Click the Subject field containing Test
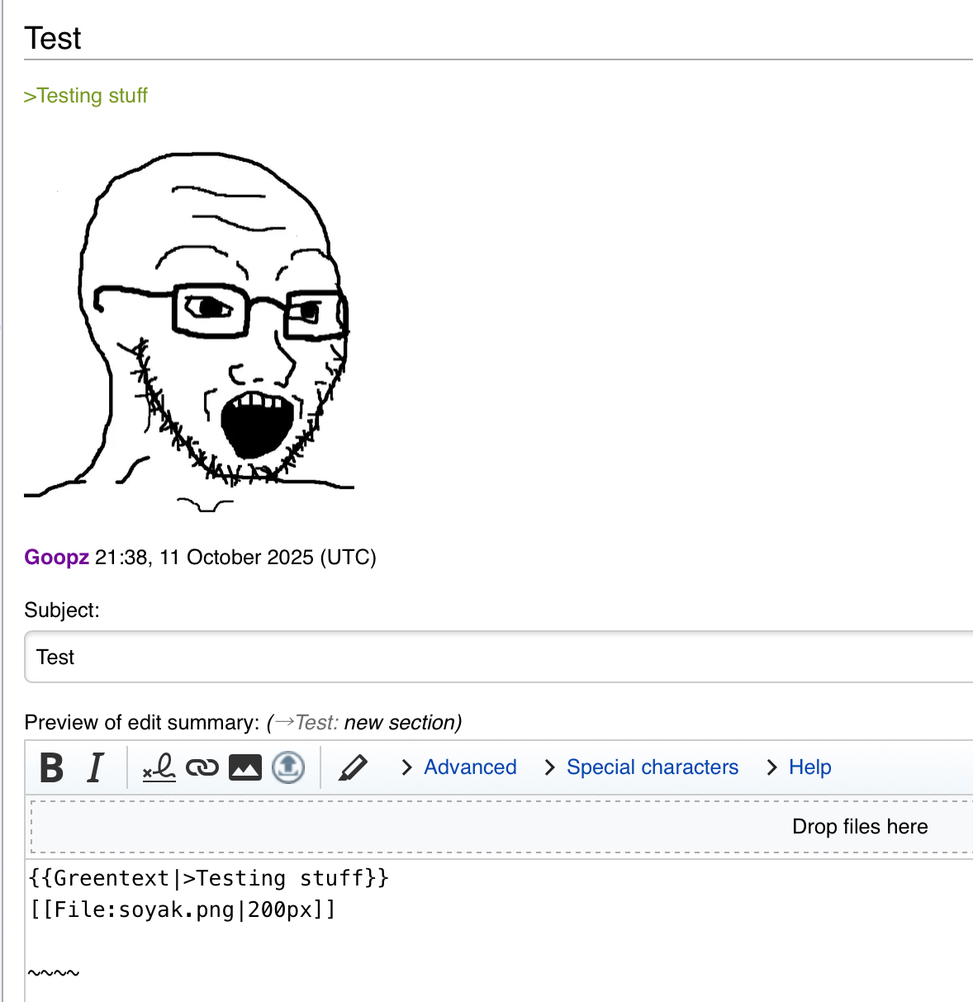973x1002 pixels. coord(496,658)
